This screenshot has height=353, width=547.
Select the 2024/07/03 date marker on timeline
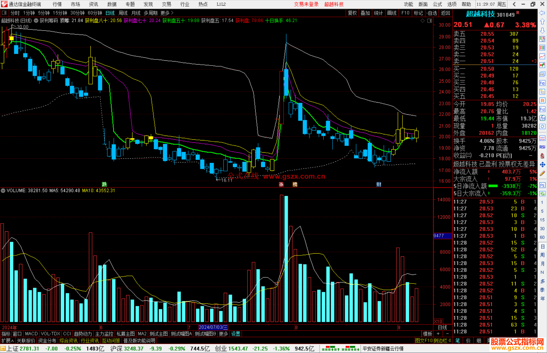[x=213, y=327]
